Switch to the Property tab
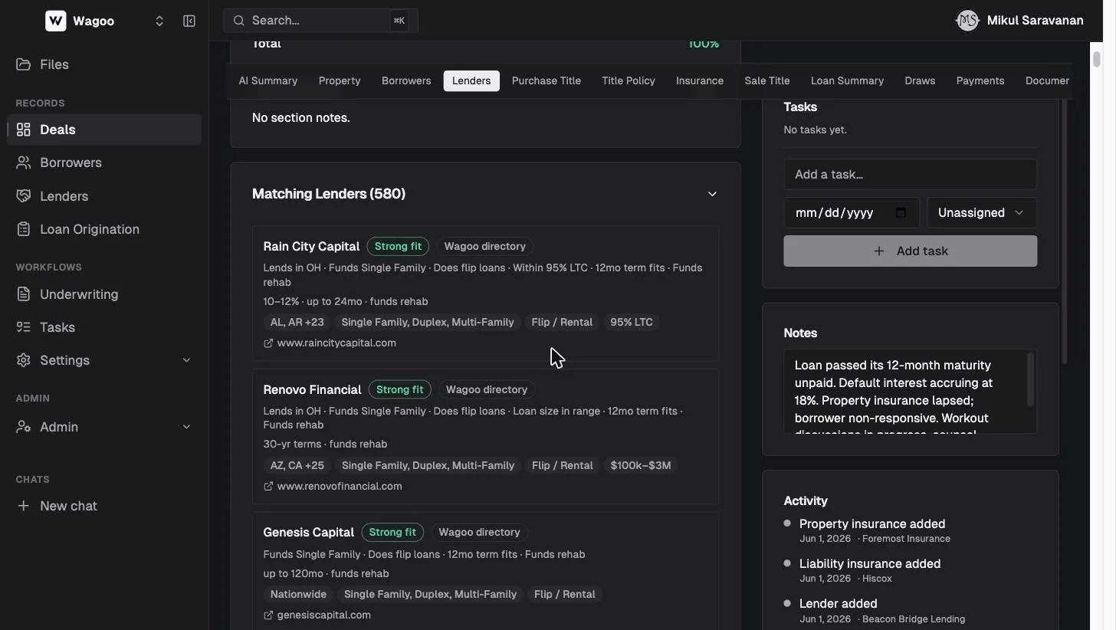Viewport: 1116px width, 630px height. click(x=340, y=81)
